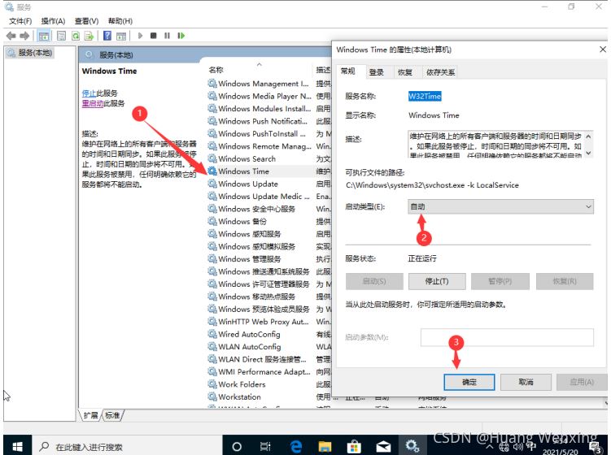Click the 名称 column header

[x=260, y=70]
